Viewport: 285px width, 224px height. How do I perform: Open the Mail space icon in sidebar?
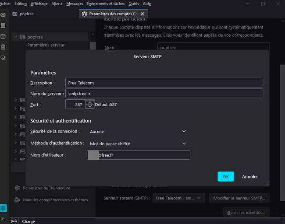pyautogui.click(x=3, y=15)
